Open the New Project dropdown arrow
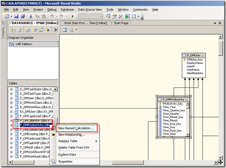This screenshot has width=226, height=168. tap(11, 16)
